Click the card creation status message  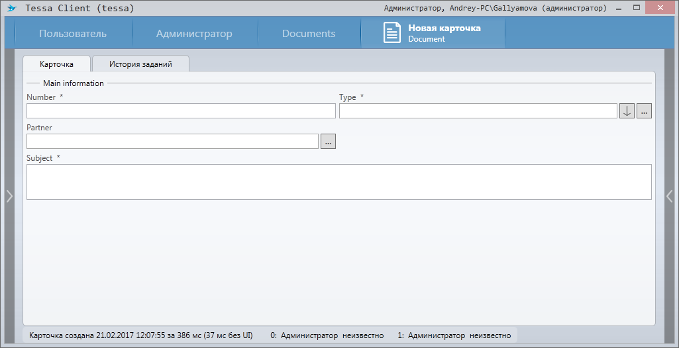pyautogui.click(x=141, y=335)
